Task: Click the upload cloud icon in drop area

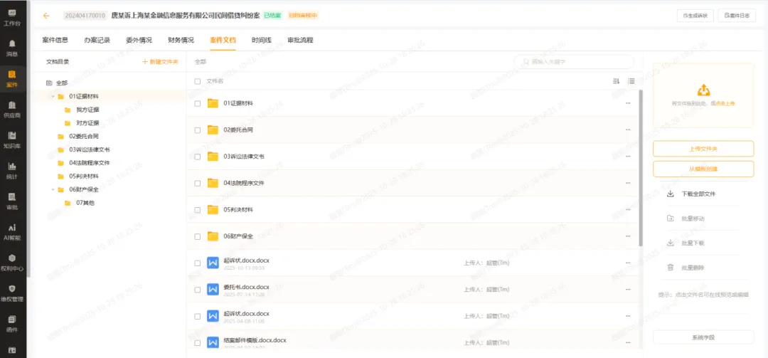Action: (x=703, y=90)
